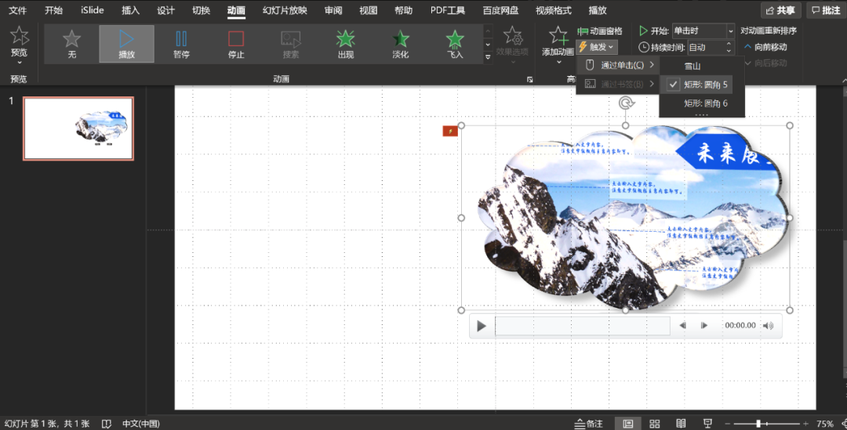Open the 视频格式 (Video Format) tab
This screenshot has height=430, width=847.
coord(553,10)
